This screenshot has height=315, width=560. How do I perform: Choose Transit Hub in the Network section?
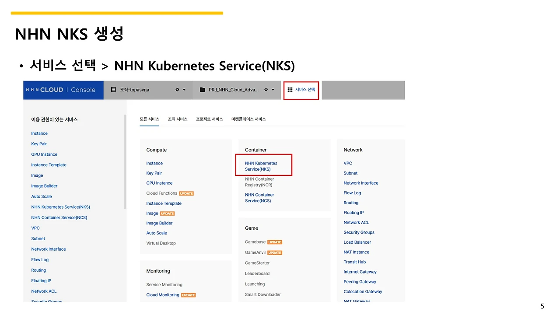pos(355,262)
